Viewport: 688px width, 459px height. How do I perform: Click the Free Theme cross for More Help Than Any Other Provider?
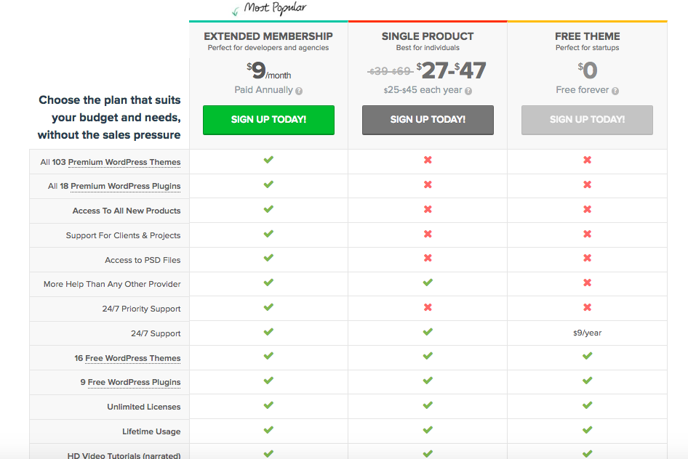click(x=587, y=283)
